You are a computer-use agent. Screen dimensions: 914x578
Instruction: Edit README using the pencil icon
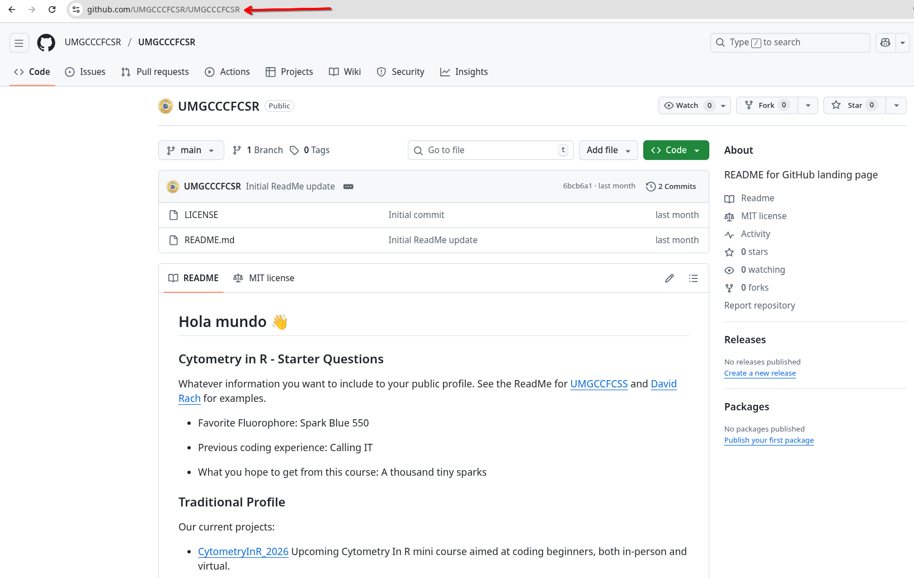pyautogui.click(x=669, y=278)
